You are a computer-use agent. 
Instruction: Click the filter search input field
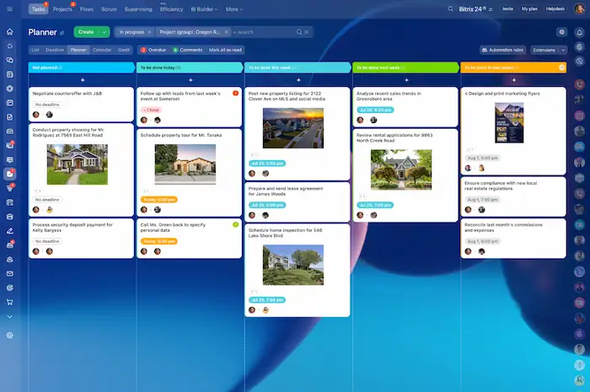click(263, 32)
